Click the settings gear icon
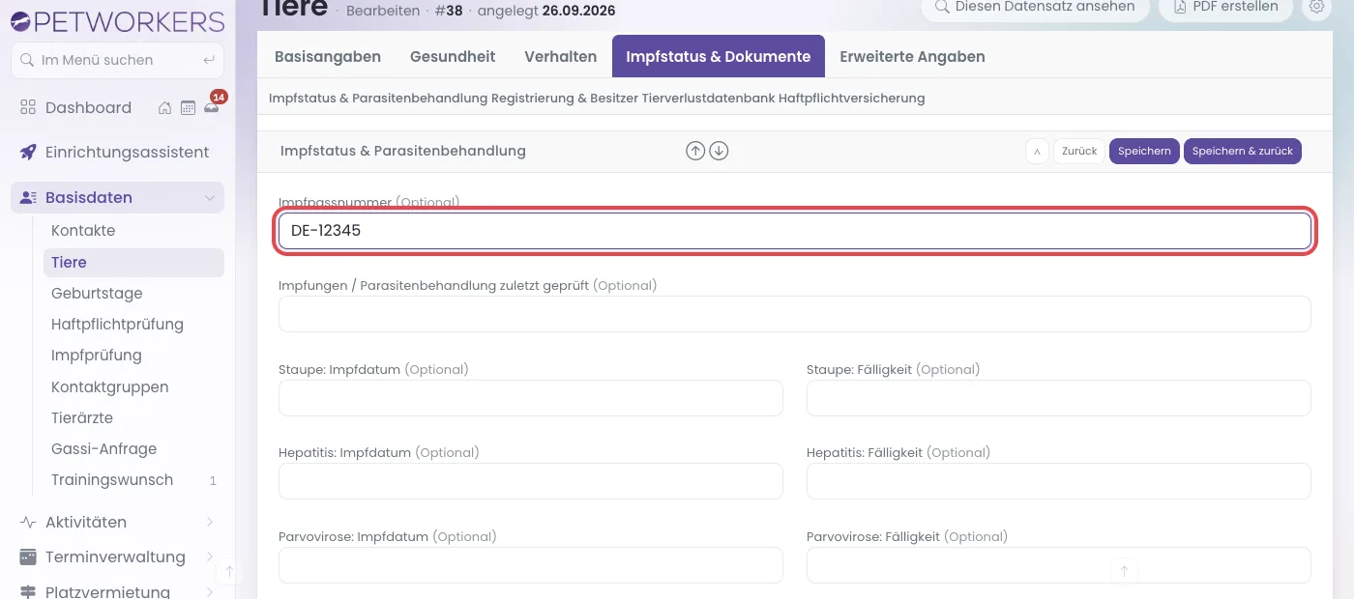 (1316, 7)
